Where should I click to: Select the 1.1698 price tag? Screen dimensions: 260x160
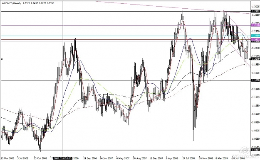[x=256, y=80]
